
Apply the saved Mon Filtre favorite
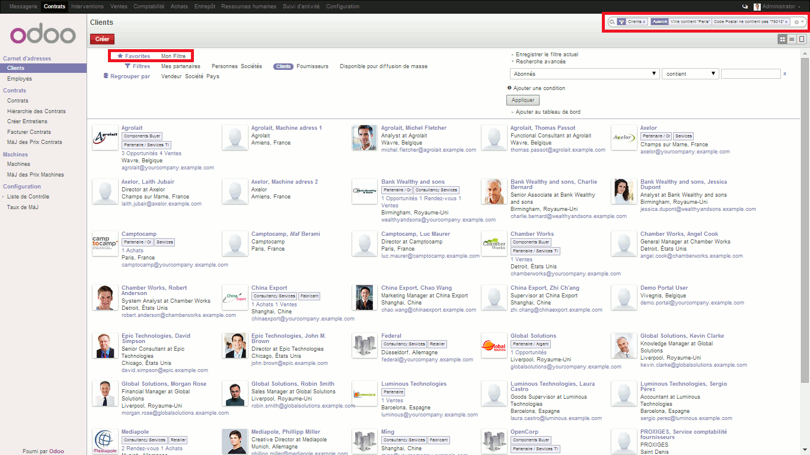[x=173, y=56]
